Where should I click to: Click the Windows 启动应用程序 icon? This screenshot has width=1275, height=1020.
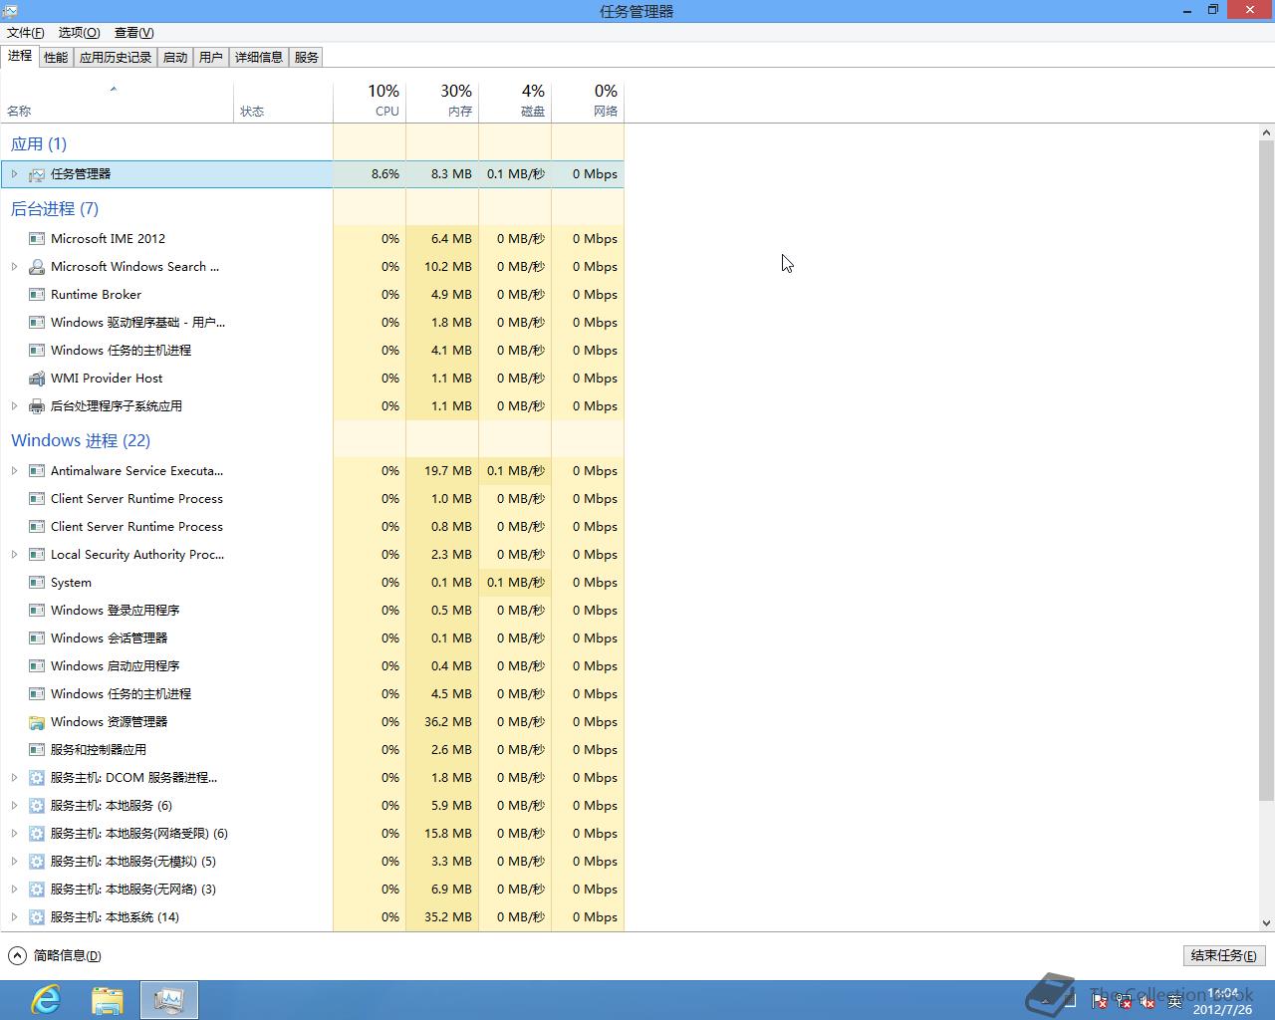click(x=37, y=666)
